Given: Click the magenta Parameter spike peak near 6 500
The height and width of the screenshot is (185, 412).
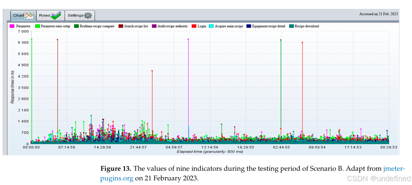Looking at the screenshot, I should (x=188, y=39).
